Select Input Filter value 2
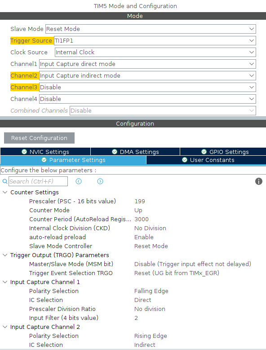Image resolution: width=266 pixels, height=350 pixels. tap(136, 318)
